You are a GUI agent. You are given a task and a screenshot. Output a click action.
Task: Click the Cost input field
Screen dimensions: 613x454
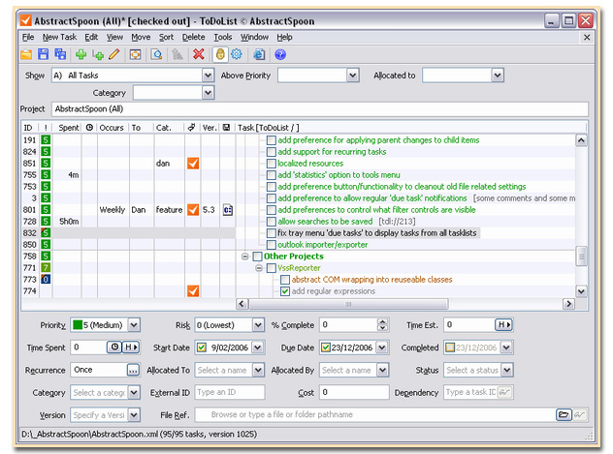tap(354, 392)
